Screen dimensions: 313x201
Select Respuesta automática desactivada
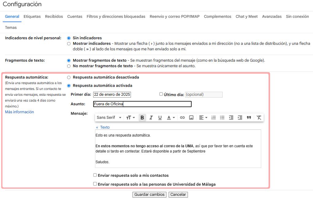tap(69, 77)
